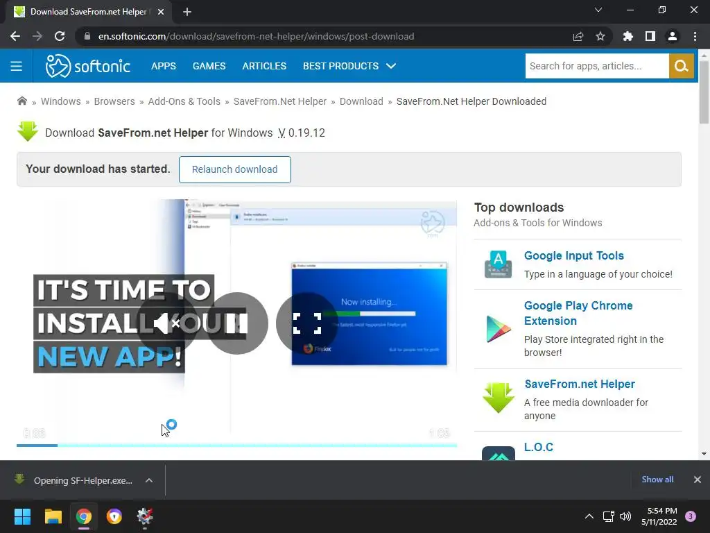Unmute the video with speaker icon
The height and width of the screenshot is (533, 710).
(x=166, y=323)
